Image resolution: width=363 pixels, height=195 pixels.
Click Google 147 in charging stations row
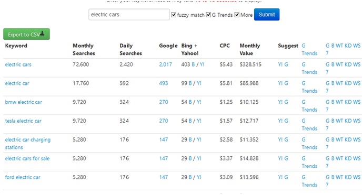tap(164, 139)
